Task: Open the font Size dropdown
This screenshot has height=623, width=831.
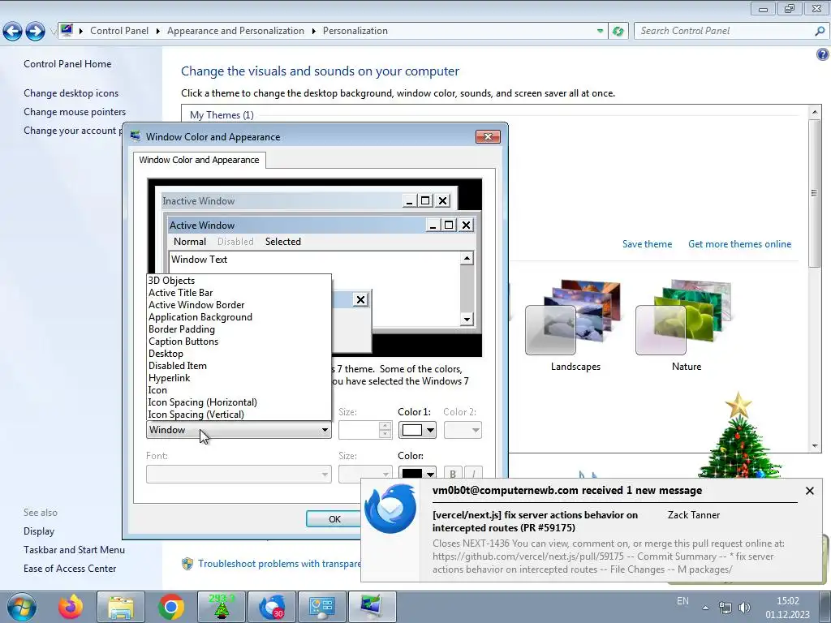Action: [x=365, y=474]
